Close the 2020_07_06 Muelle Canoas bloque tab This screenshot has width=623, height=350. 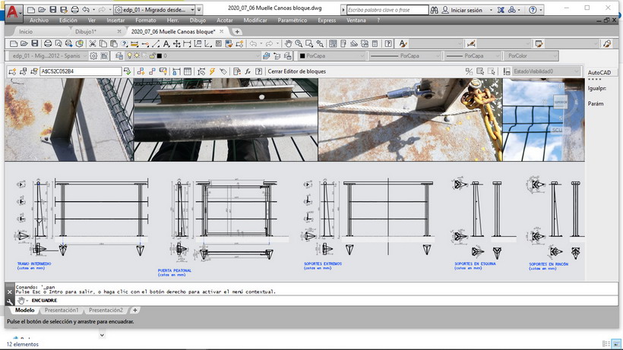221,31
